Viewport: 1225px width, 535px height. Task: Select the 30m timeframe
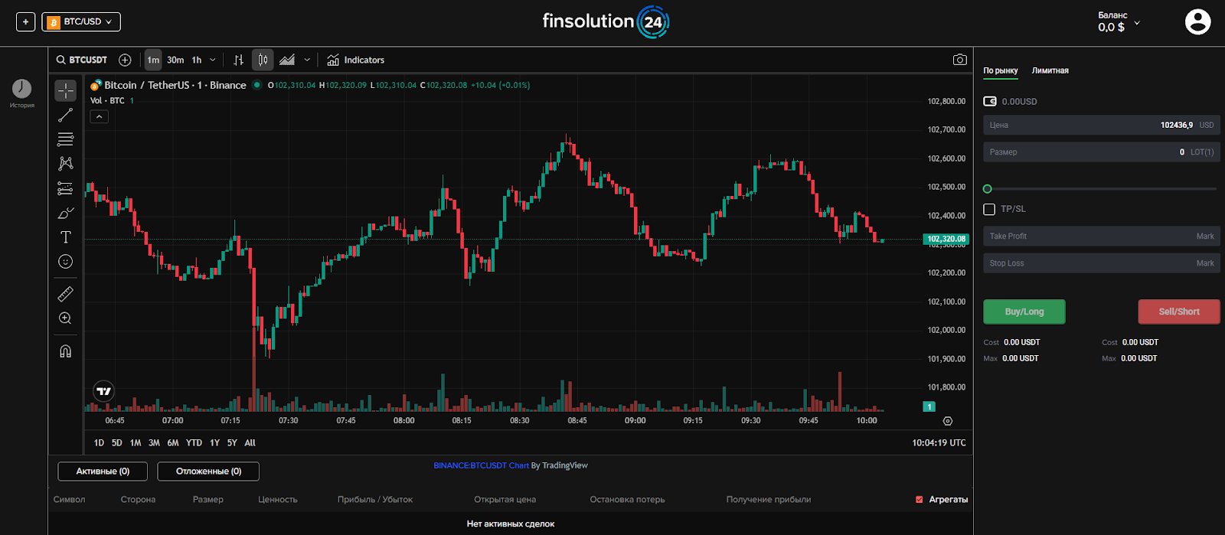[x=175, y=60]
